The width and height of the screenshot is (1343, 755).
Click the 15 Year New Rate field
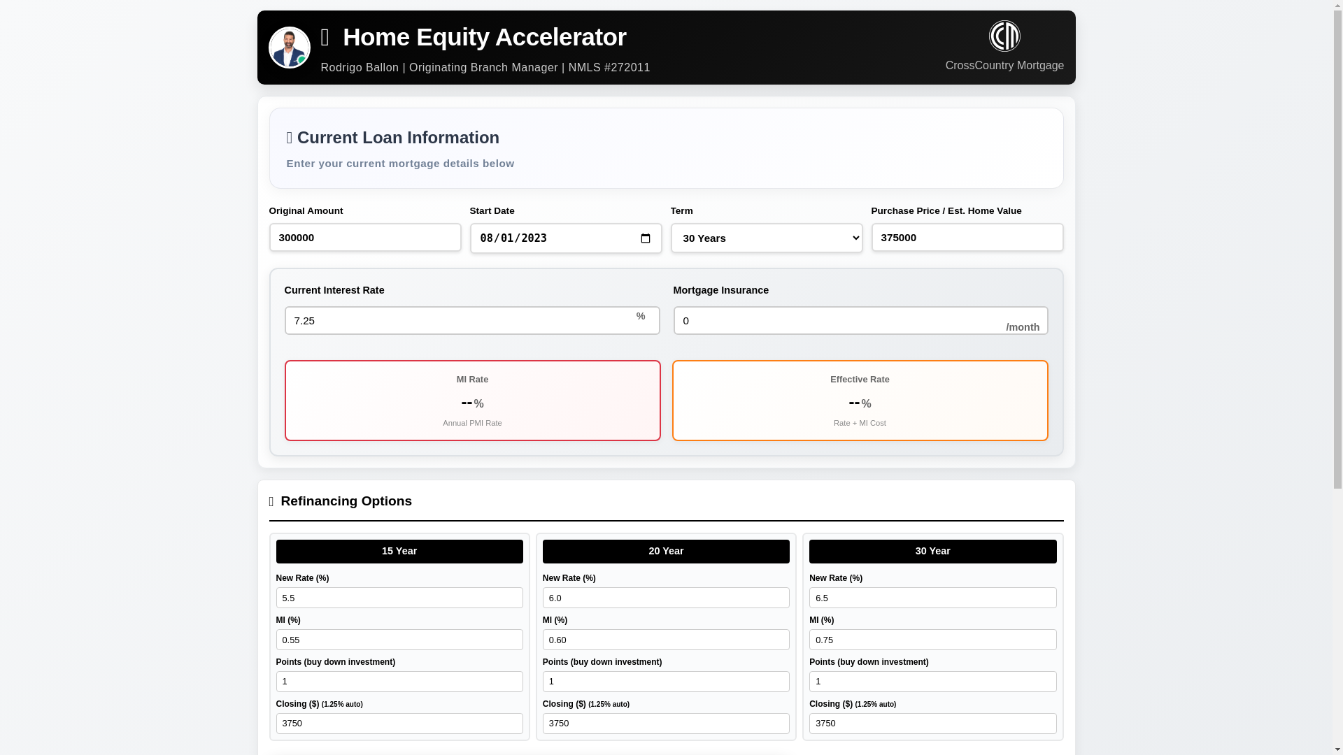pyautogui.click(x=399, y=598)
